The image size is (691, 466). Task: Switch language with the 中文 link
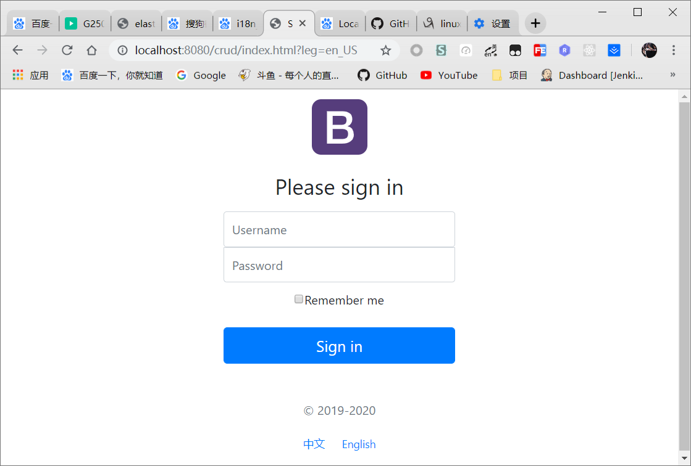(x=314, y=444)
